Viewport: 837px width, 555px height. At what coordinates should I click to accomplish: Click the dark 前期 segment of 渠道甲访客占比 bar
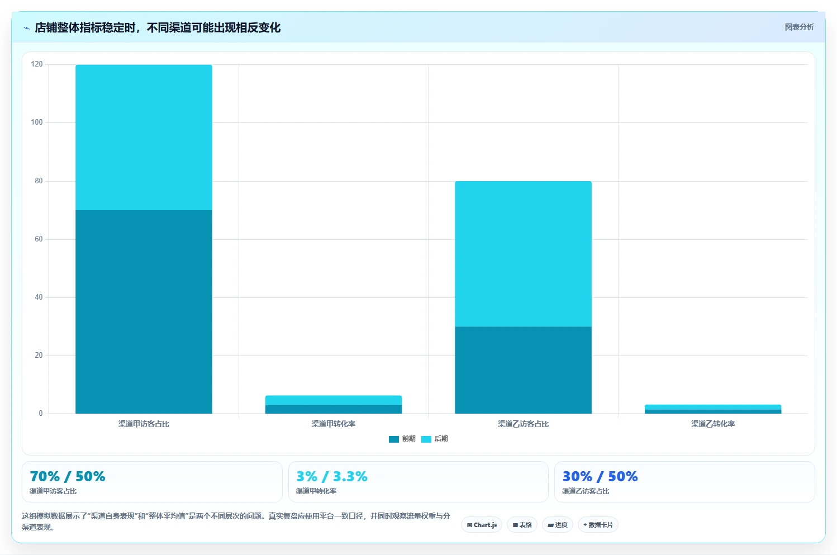[144, 312]
